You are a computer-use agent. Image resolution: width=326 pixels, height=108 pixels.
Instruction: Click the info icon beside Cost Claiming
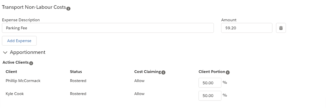coord(163,72)
